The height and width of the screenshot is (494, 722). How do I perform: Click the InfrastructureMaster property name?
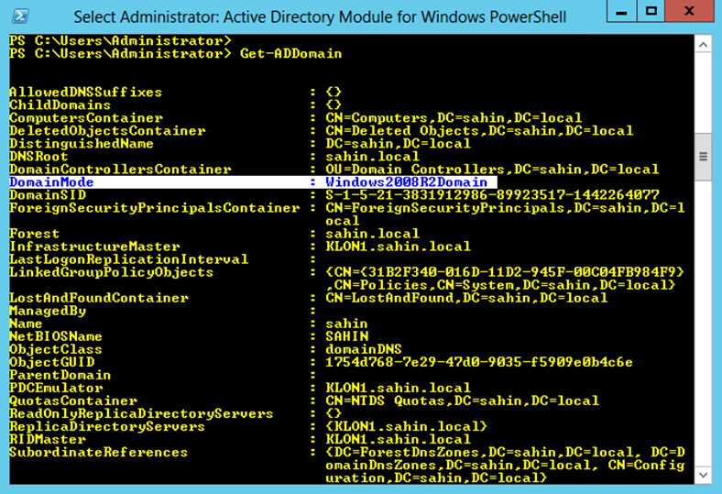coord(94,247)
